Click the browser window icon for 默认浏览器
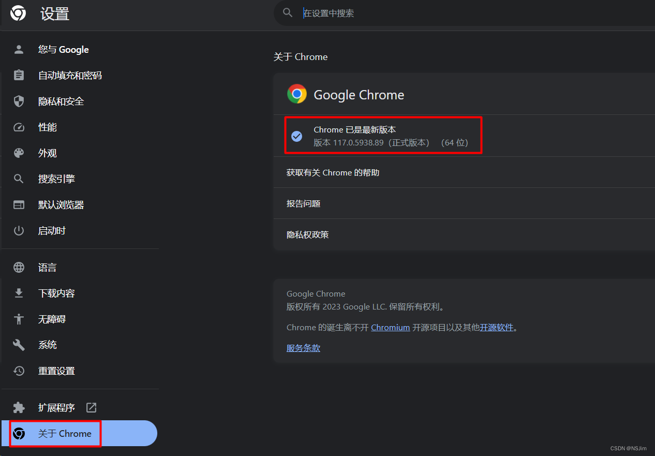 [x=19, y=205]
